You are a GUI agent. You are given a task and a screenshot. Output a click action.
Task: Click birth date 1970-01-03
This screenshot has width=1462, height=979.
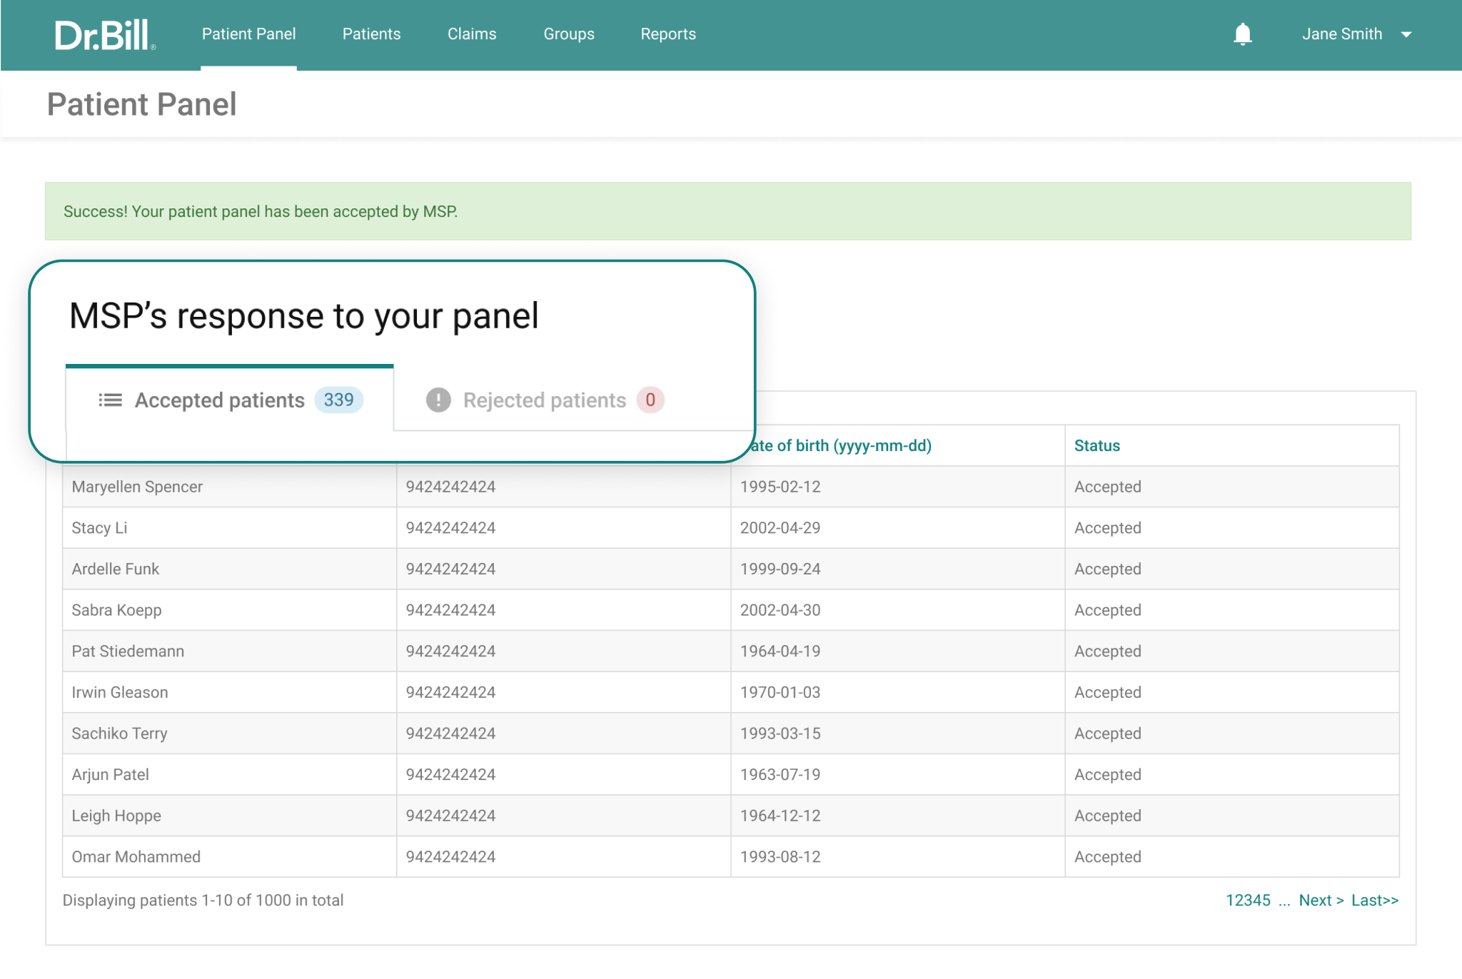(x=780, y=692)
